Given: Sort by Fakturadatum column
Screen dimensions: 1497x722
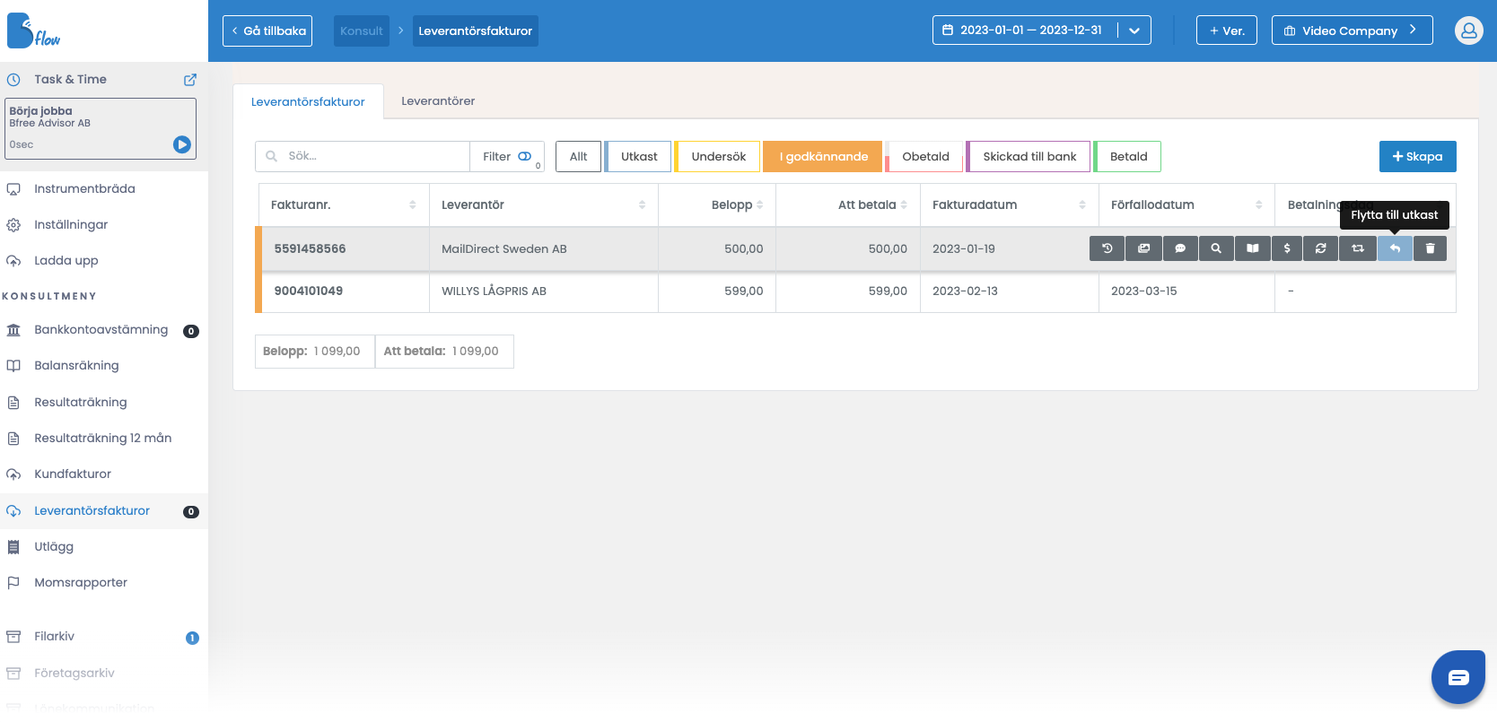Looking at the screenshot, I should 1082,205.
